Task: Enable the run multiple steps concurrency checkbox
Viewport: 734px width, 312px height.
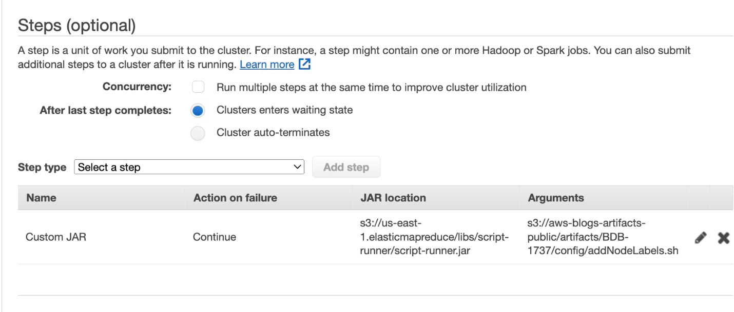Action: coord(198,87)
